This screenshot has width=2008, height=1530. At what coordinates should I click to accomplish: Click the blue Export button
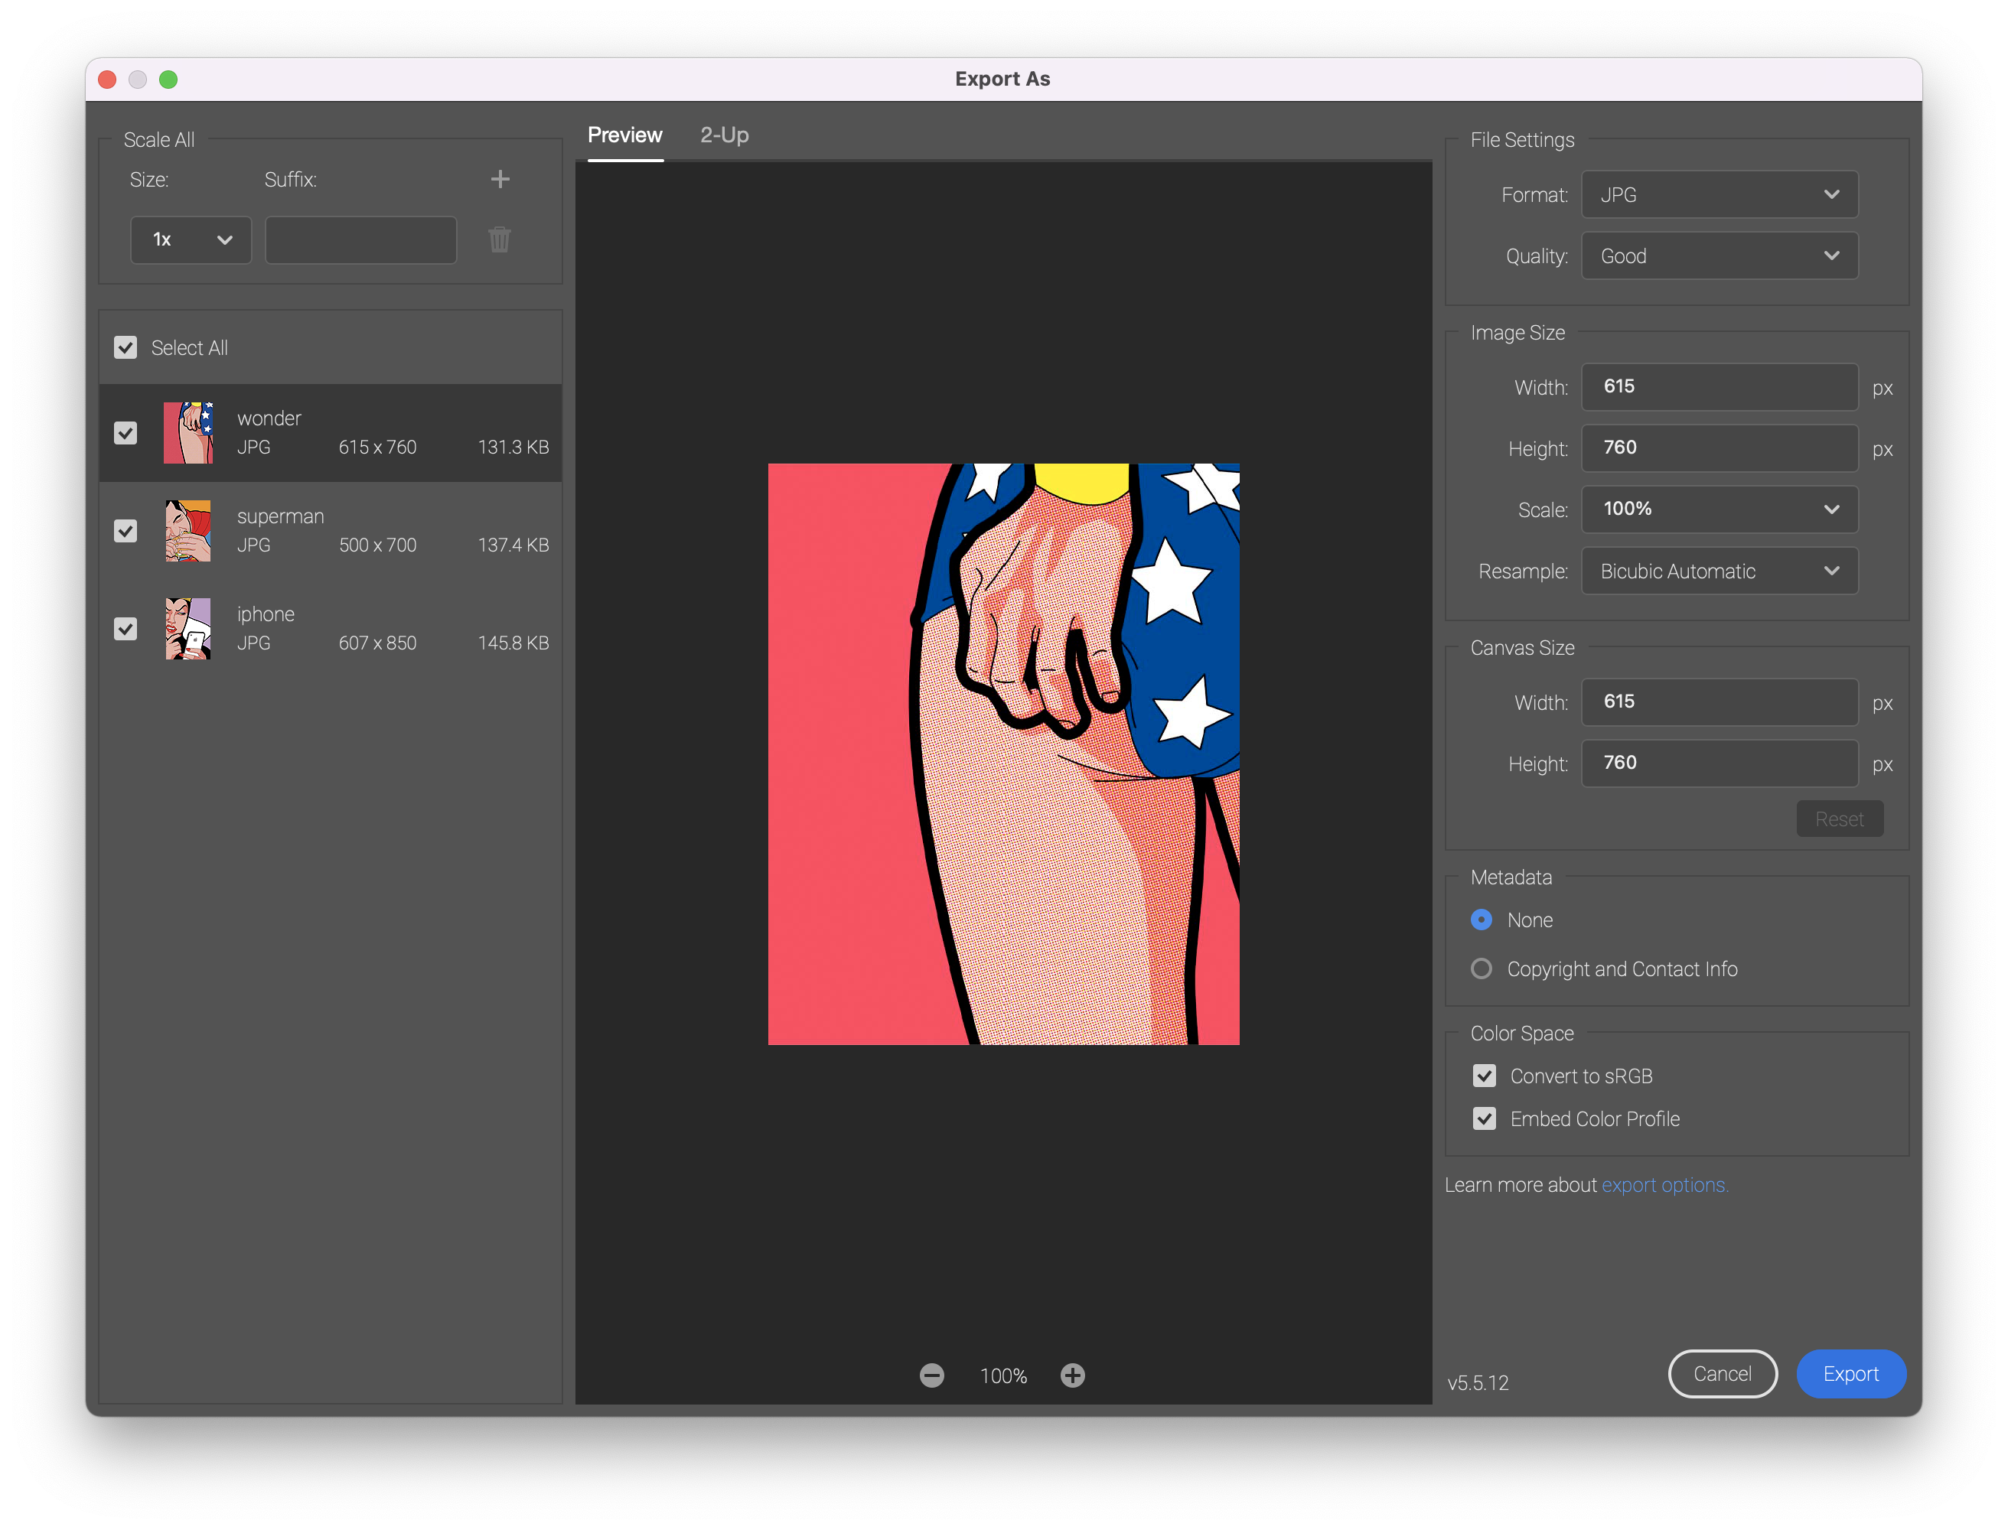(x=1850, y=1373)
